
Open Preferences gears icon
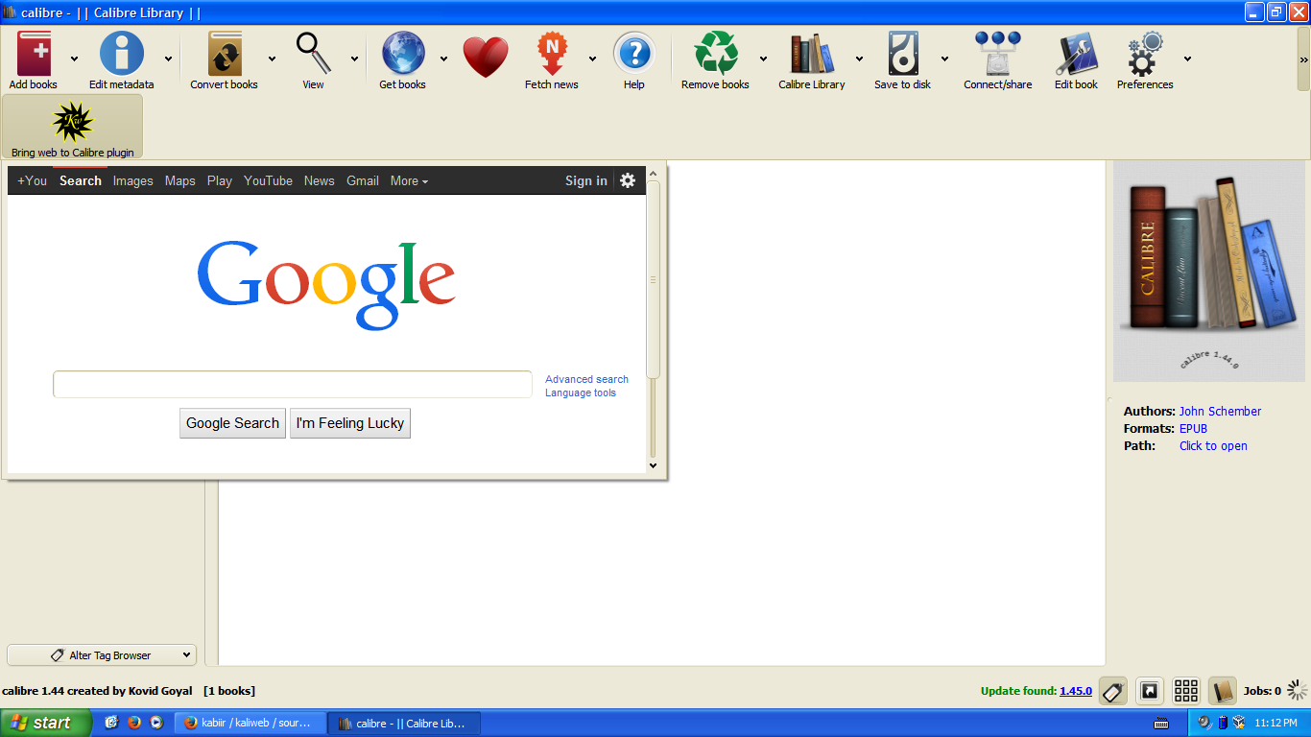tap(1145, 54)
